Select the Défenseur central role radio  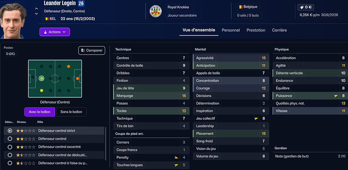pos(10,139)
